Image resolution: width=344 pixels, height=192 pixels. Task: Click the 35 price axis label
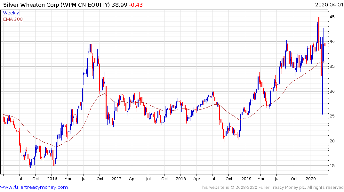(332, 67)
